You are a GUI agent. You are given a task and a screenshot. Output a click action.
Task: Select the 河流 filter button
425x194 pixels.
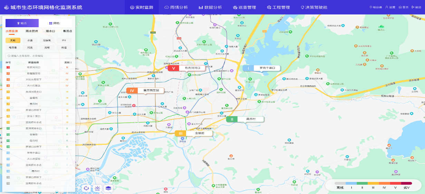[30, 48]
